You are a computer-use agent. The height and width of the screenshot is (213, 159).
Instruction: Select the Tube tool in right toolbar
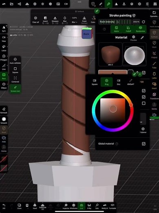click(x=154, y=65)
